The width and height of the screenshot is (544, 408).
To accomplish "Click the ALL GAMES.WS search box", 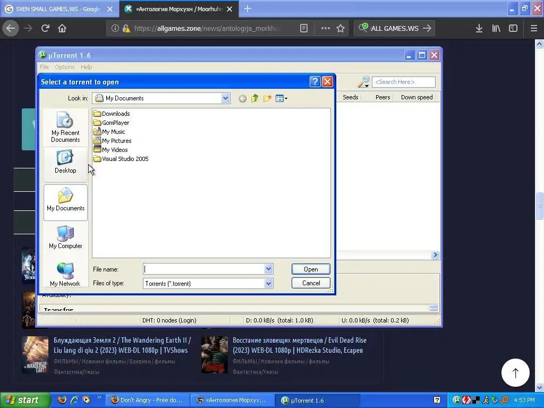I will (x=395, y=28).
